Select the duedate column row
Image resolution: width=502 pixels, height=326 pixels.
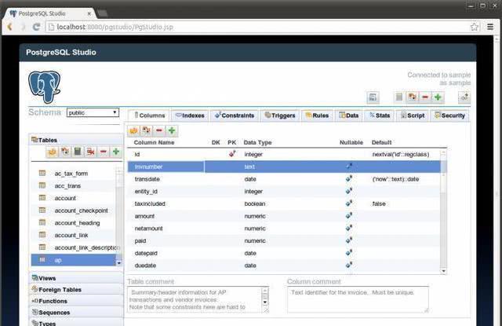[x=284, y=266]
